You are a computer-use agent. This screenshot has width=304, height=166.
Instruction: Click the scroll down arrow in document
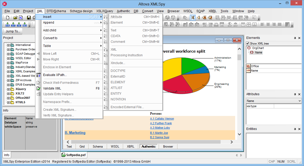(239, 134)
